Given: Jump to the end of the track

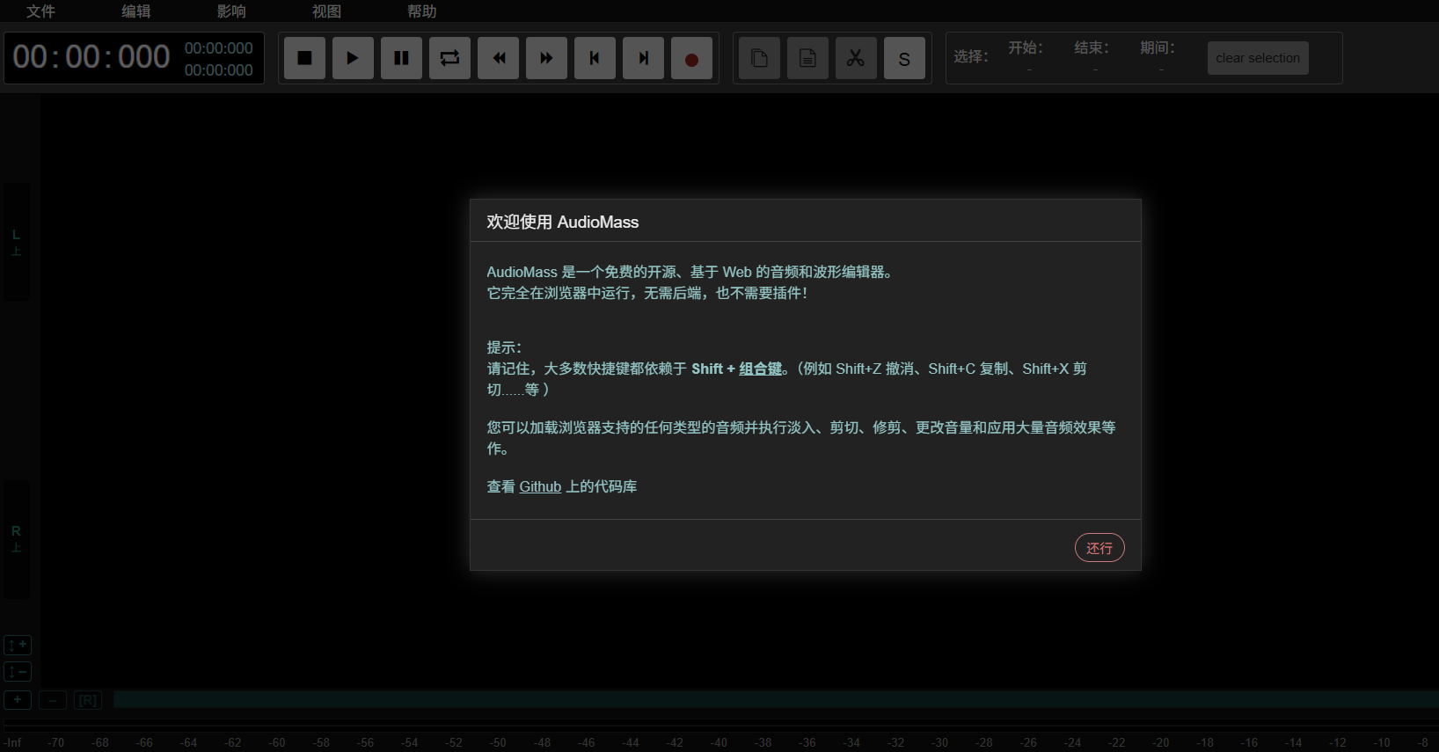Looking at the screenshot, I should (643, 58).
